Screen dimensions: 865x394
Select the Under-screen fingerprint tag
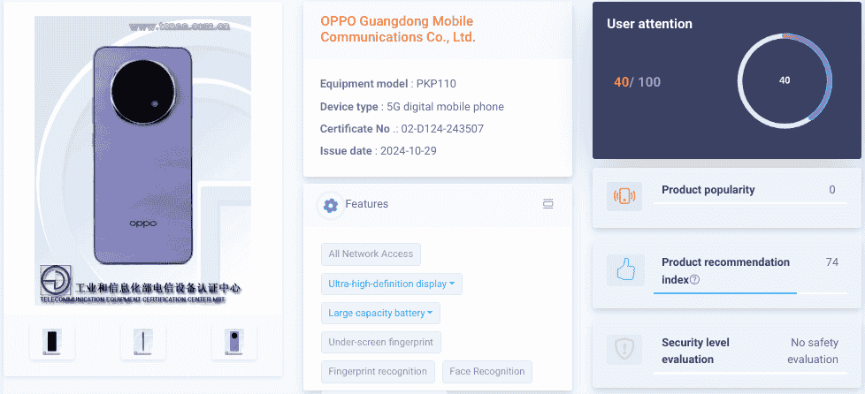click(380, 342)
